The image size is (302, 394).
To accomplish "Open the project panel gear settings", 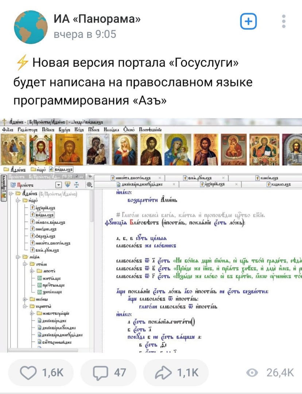I will click(x=89, y=185).
